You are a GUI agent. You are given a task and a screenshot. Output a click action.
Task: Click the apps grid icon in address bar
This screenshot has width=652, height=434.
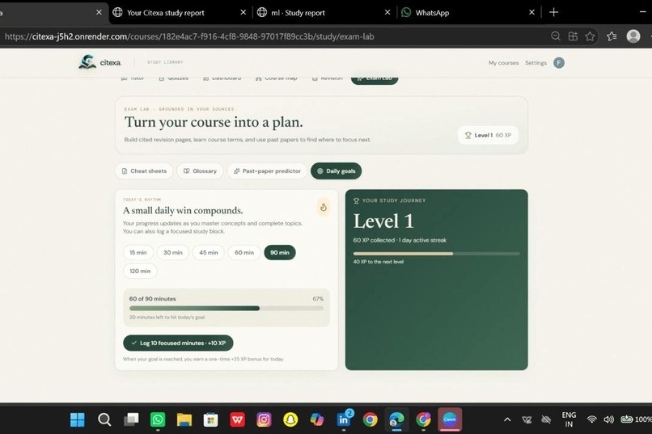coord(573,36)
